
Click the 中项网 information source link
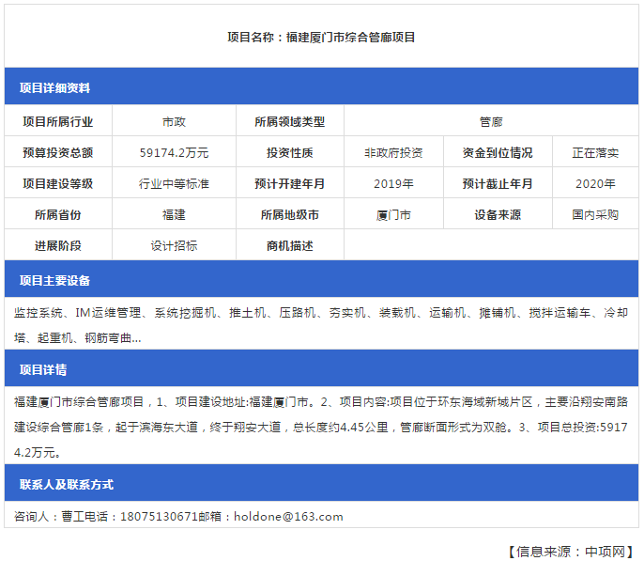pyautogui.click(x=609, y=552)
